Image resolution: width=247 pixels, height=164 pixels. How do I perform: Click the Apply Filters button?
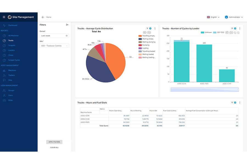(x=54, y=142)
